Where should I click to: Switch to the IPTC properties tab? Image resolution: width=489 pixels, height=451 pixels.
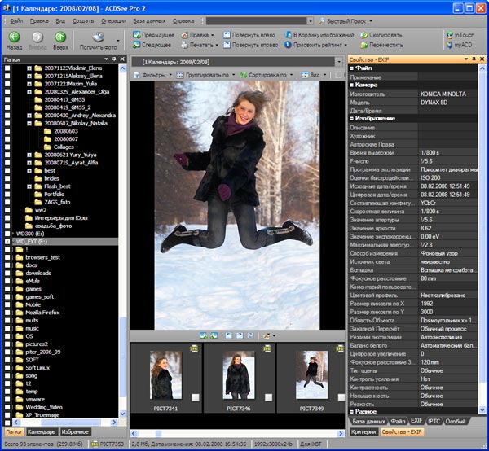(x=435, y=422)
